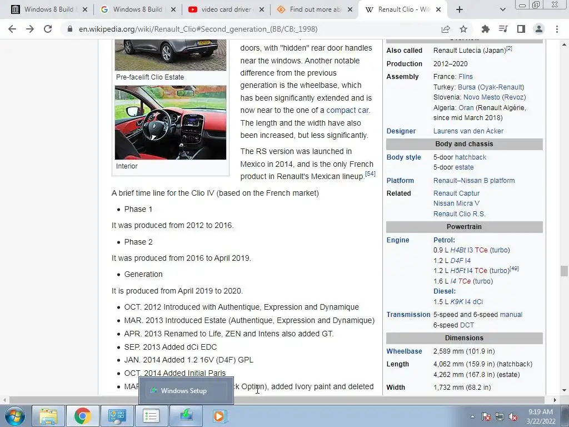The image size is (569, 427).
Task: Open the Chrome extensions puzzle icon
Action: [x=485, y=29]
